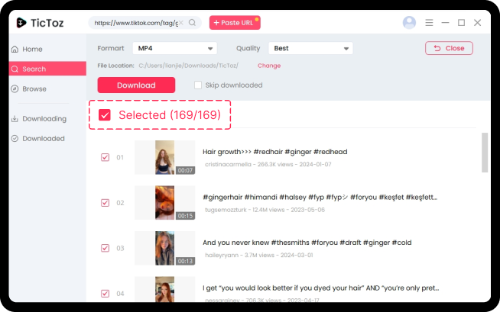The height and width of the screenshot is (312, 500).
Task: Switch to the Search section
Action: tap(34, 69)
